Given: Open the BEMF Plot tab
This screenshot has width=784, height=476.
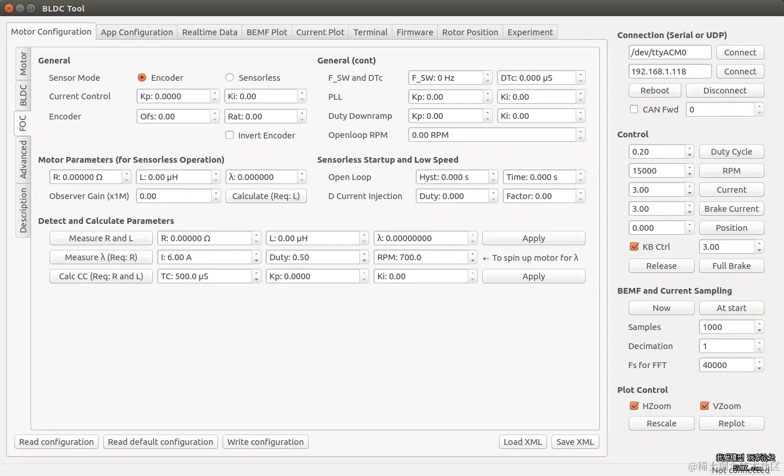Looking at the screenshot, I should tap(267, 32).
